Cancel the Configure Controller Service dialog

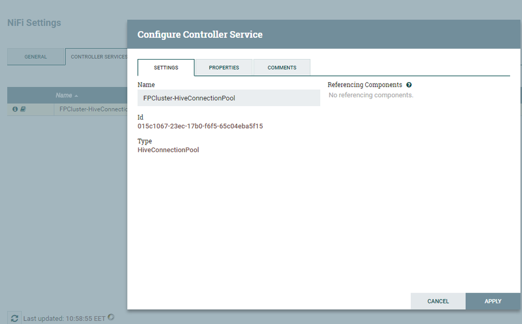coord(438,301)
